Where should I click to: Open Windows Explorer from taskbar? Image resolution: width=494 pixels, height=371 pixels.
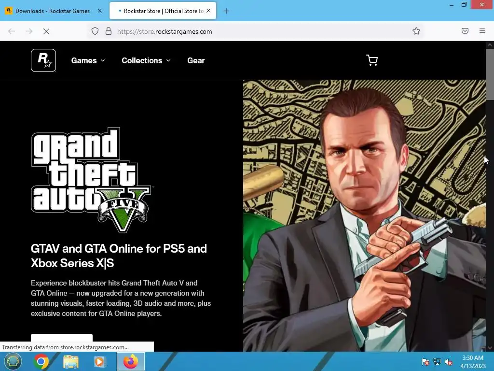click(x=71, y=361)
